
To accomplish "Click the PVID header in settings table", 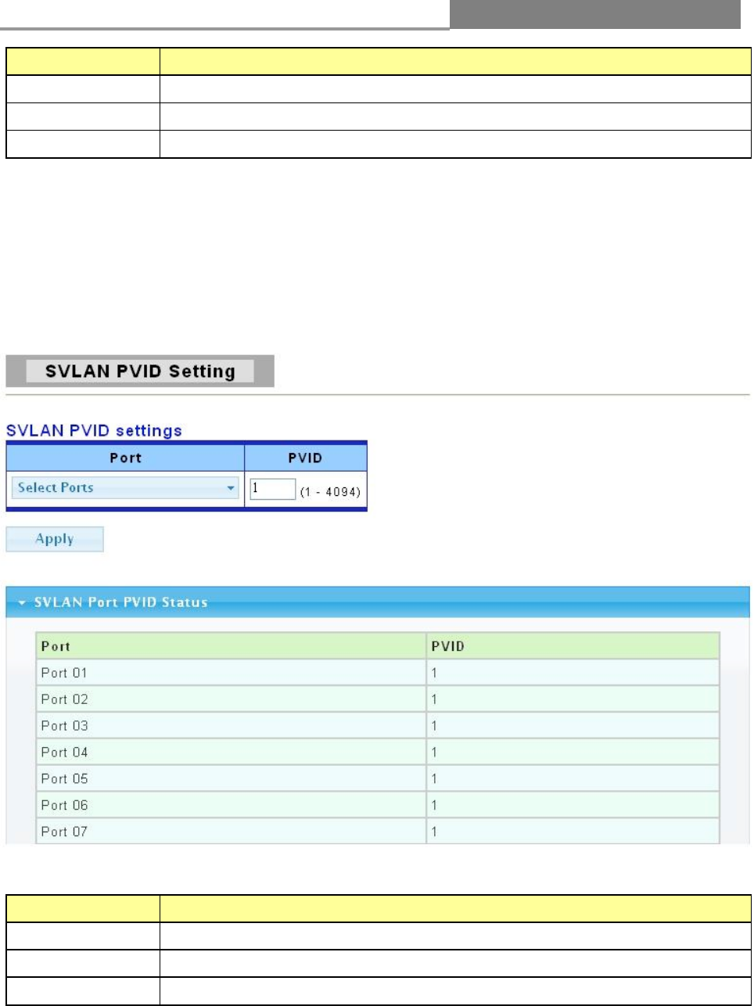I will (x=305, y=458).
